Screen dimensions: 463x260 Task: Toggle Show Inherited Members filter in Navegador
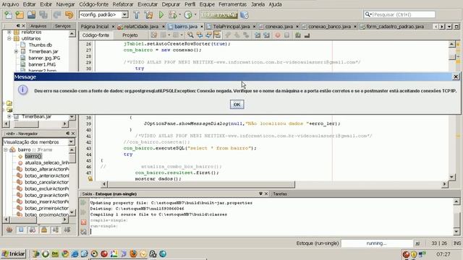point(9,230)
